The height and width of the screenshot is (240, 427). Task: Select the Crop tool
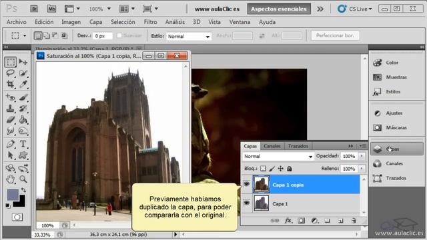coord(11,84)
